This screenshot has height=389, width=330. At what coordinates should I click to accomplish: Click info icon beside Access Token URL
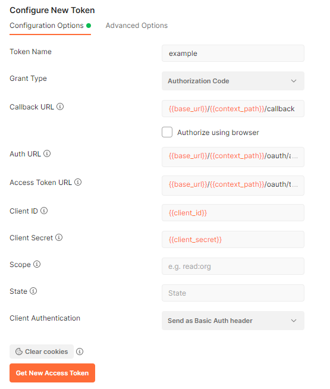tap(78, 182)
